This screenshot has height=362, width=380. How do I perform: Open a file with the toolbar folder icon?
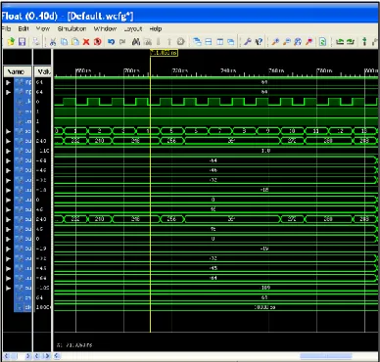coord(11,42)
